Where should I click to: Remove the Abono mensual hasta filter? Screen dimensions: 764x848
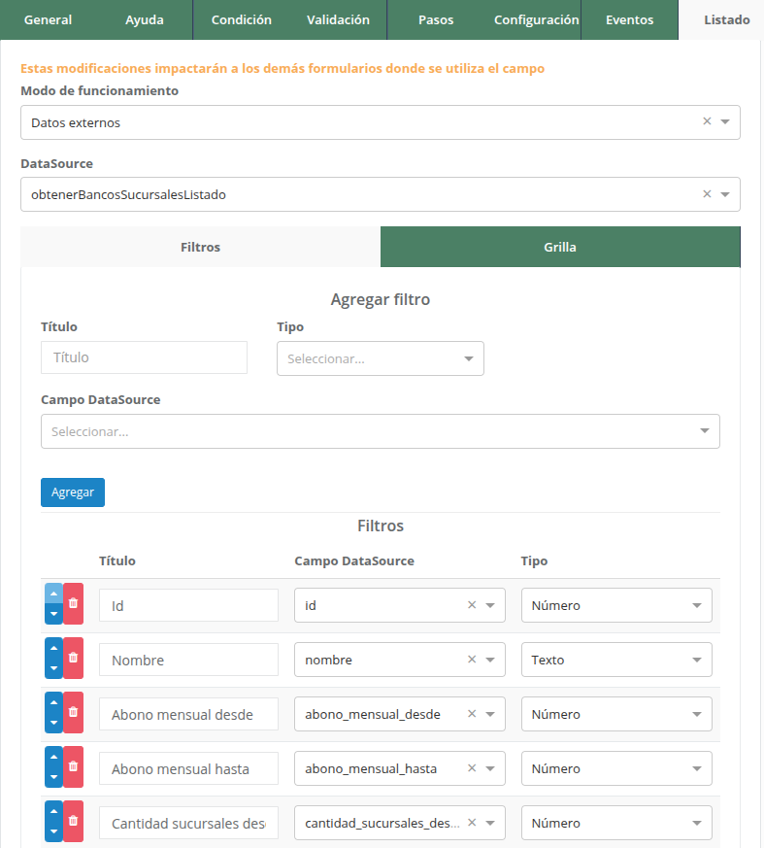[x=73, y=767]
